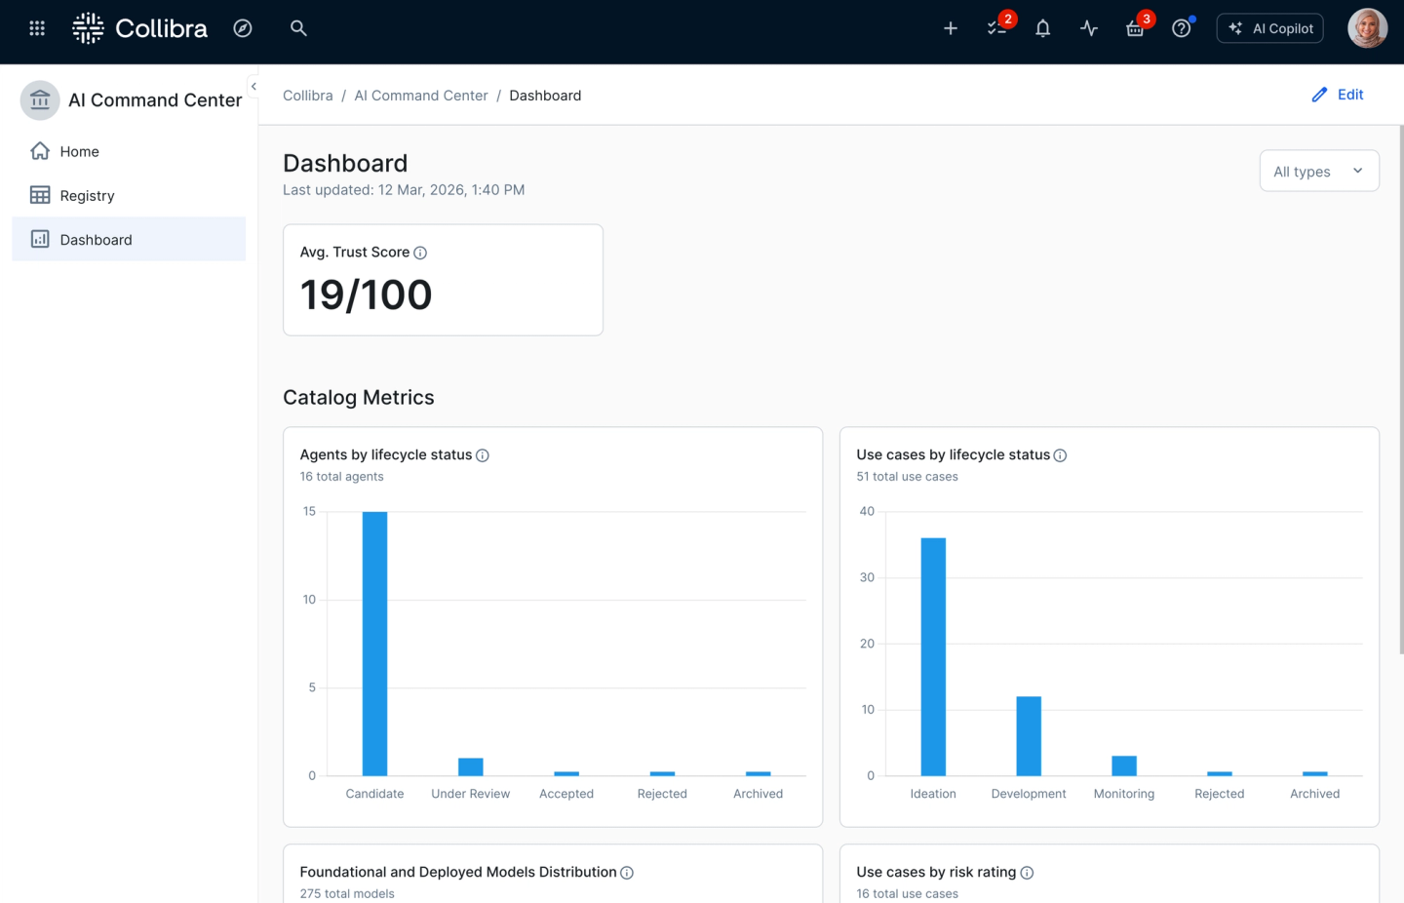Open global search
This screenshot has height=903, width=1404.
coord(298,28)
